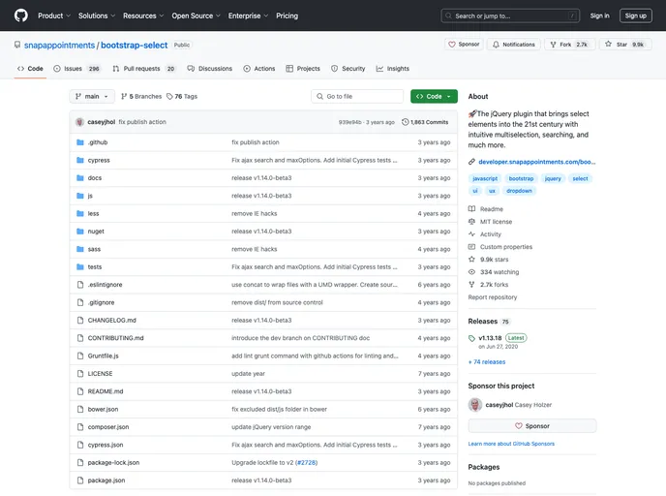
Task: Open the 1,863 Commits history link
Action: 425,122
